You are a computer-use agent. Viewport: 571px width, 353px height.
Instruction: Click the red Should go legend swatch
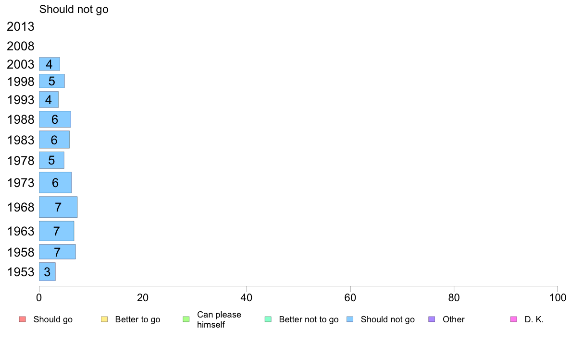pyautogui.click(x=23, y=319)
